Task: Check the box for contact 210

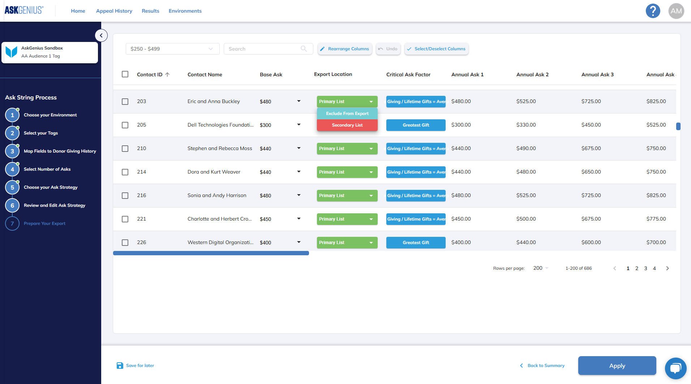Action: [125, 149]
